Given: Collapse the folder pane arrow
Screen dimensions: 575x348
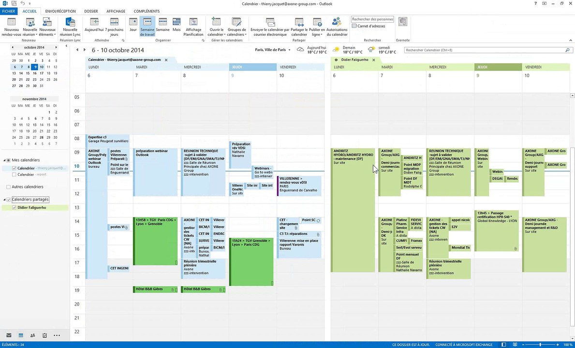Looking at the screenshot, I should (x=66, y=46).
